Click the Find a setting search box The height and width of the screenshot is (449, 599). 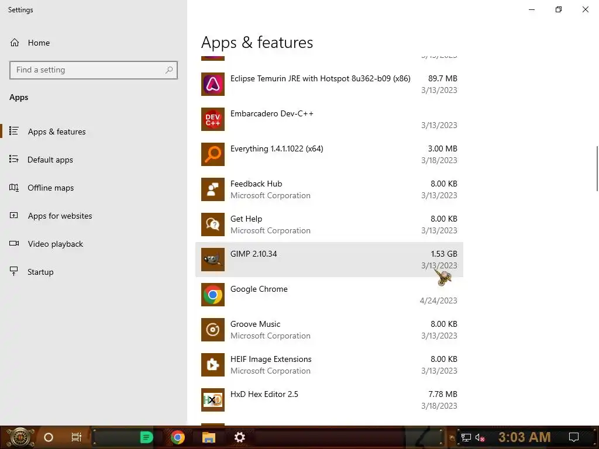pyautogui.click(x=94, y=70)
